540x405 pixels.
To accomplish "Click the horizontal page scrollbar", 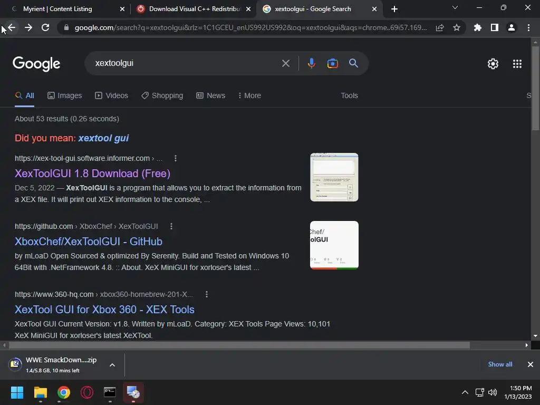I will [x=239, y=345].
